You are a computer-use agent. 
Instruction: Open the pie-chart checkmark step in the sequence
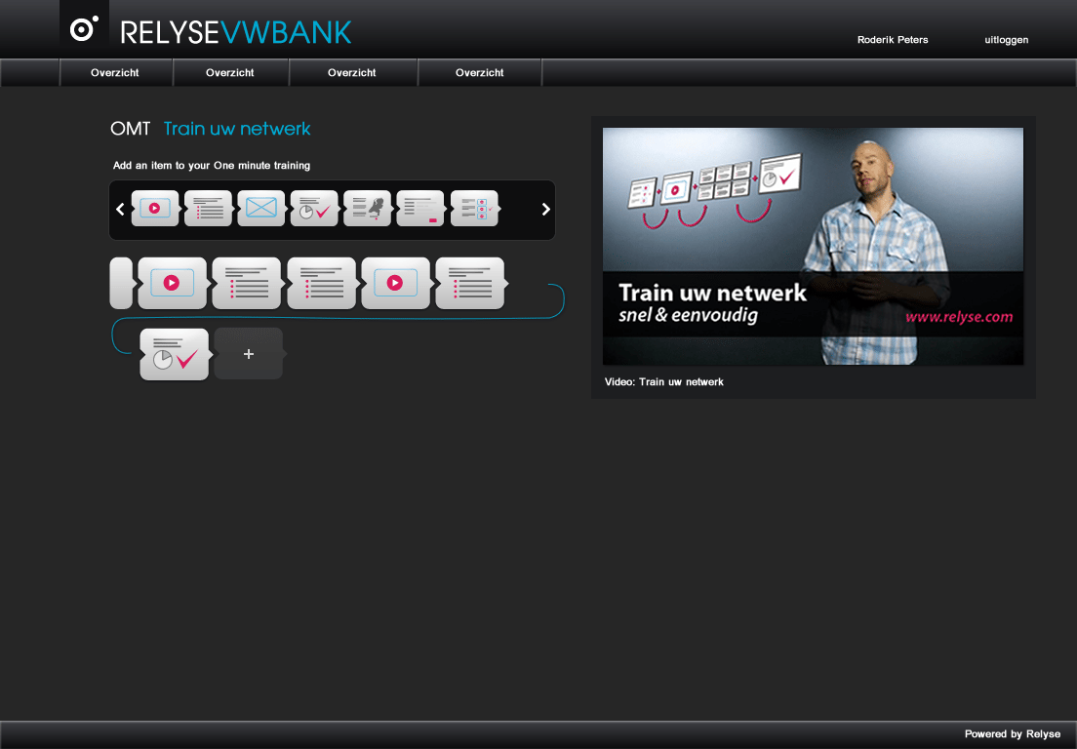coord(175,354)
